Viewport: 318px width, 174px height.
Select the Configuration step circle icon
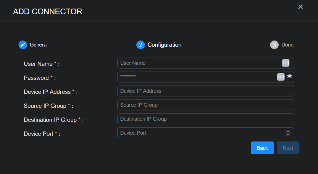point(140,45)
